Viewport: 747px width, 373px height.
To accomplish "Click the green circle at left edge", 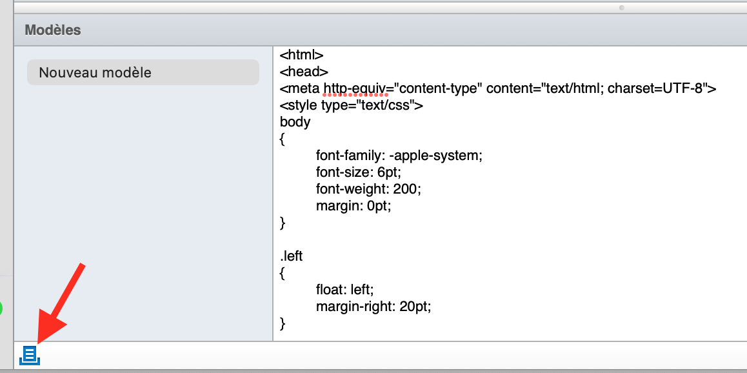I will pos(1,308).
